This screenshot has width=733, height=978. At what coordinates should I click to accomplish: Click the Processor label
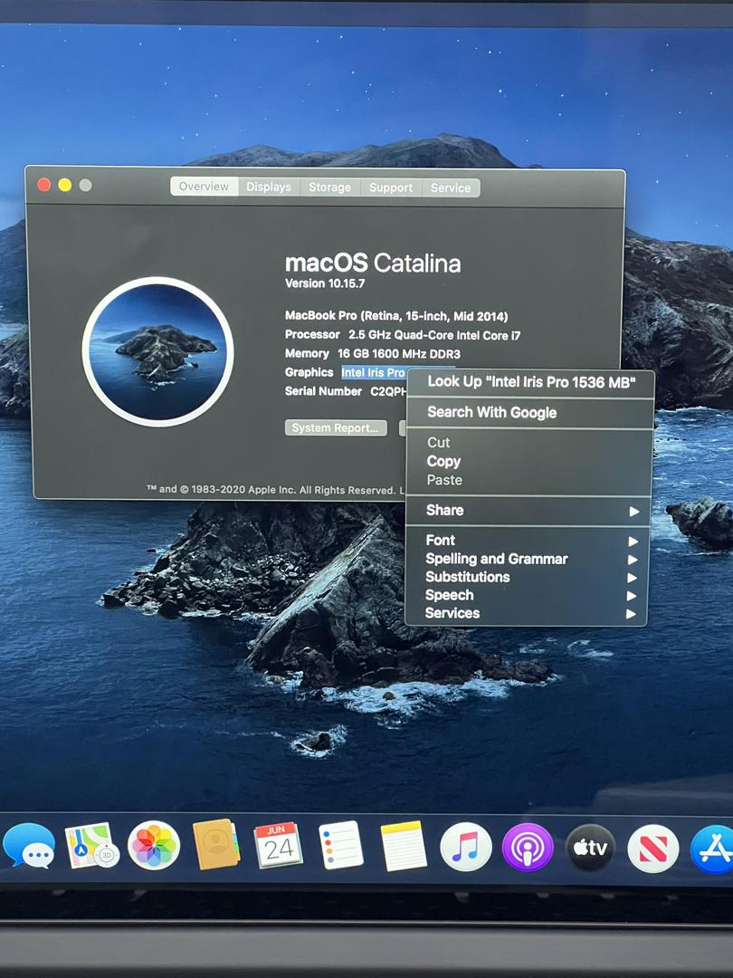click(x=312, y=334)
